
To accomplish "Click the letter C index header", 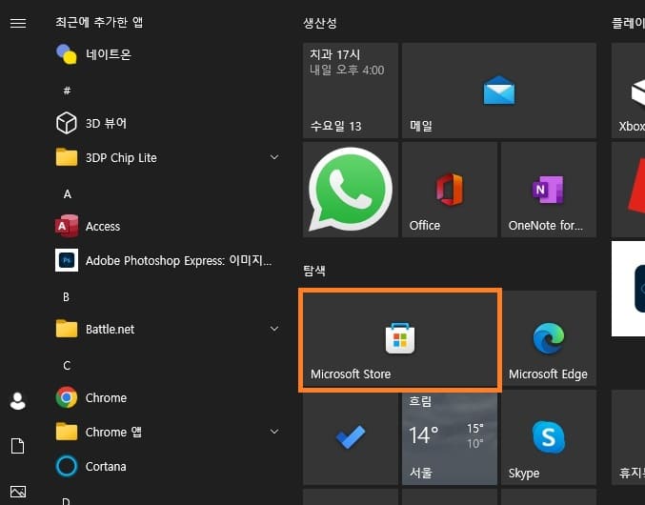I will pos(67,366).
